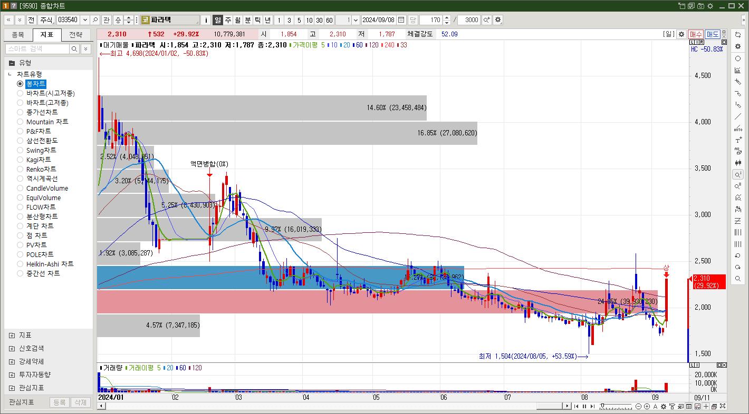Expand the 관심지표 tree section

(12, 388)
